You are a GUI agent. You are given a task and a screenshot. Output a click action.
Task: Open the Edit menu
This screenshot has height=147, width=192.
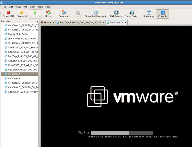(11, 7)
